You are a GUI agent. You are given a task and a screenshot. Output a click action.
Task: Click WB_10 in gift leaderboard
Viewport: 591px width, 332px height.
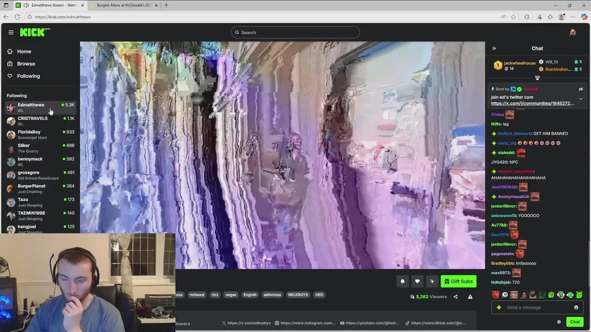[x=552, y=62]
